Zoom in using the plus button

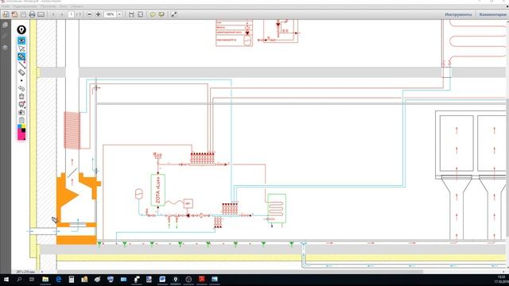click(x=98, y=14)
